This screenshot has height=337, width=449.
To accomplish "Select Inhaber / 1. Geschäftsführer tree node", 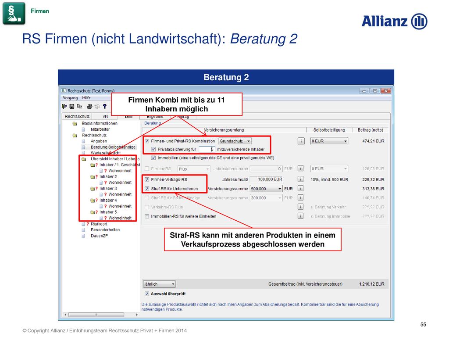I will pos(119,165).
